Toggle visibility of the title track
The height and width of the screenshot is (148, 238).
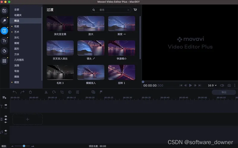(x=6, y=105)
